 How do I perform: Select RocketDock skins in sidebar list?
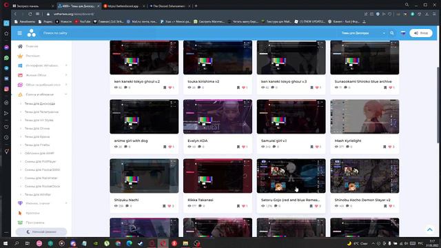pyautogui.click(x=42, y=186)
